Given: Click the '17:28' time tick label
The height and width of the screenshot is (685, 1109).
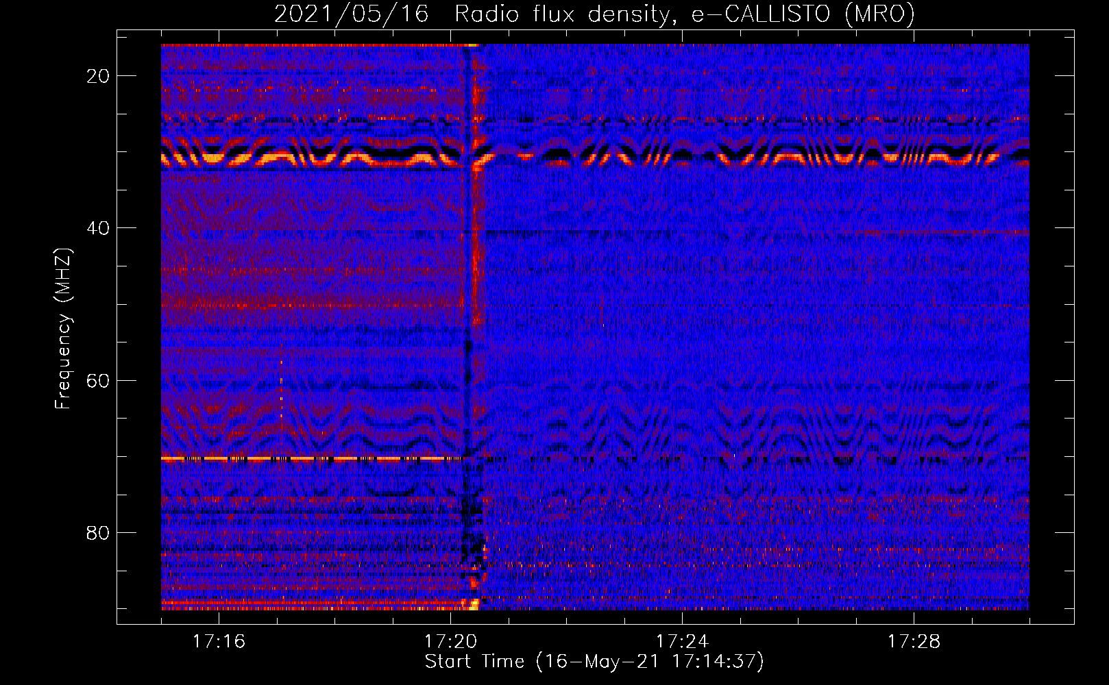Looking at the screenshot, I should click(x=914, y=641).
